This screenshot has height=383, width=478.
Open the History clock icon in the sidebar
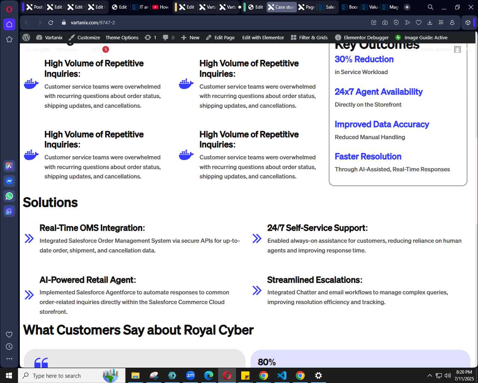point(9,347)
